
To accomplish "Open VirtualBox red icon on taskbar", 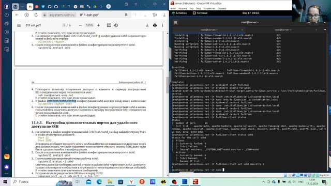I will coord(195,181).
